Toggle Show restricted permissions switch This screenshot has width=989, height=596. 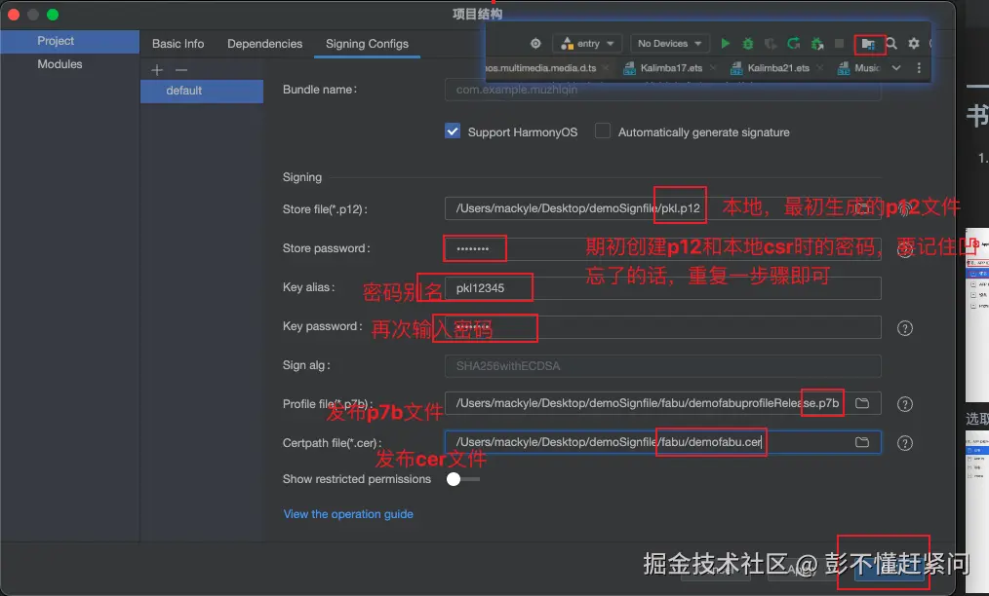pos(463,479)
